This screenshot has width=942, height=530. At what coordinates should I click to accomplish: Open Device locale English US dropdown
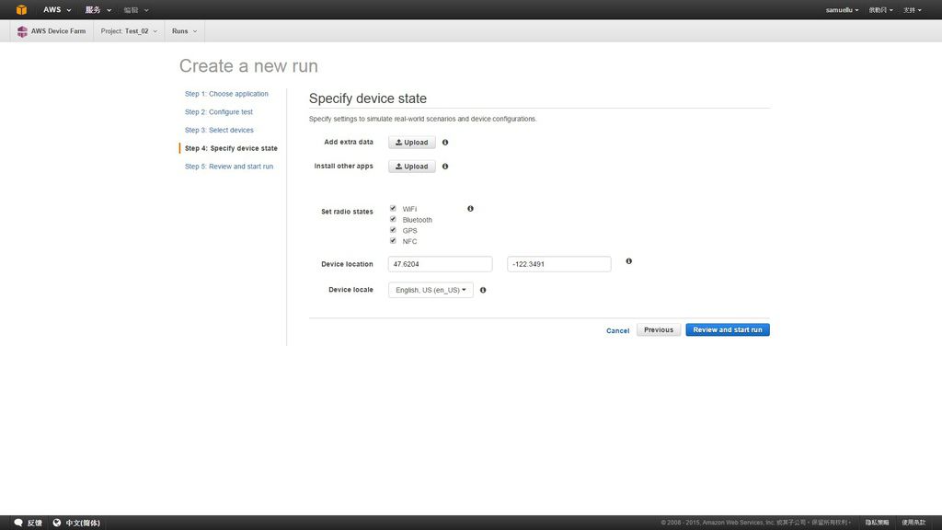click(x=431, y=290)
